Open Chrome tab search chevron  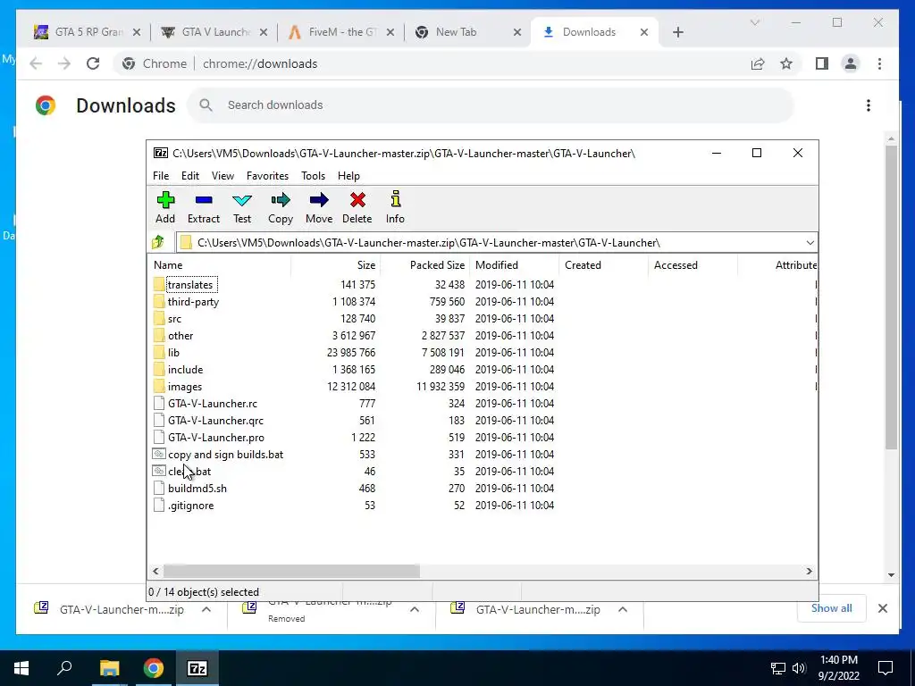click(x=754, y=22)
